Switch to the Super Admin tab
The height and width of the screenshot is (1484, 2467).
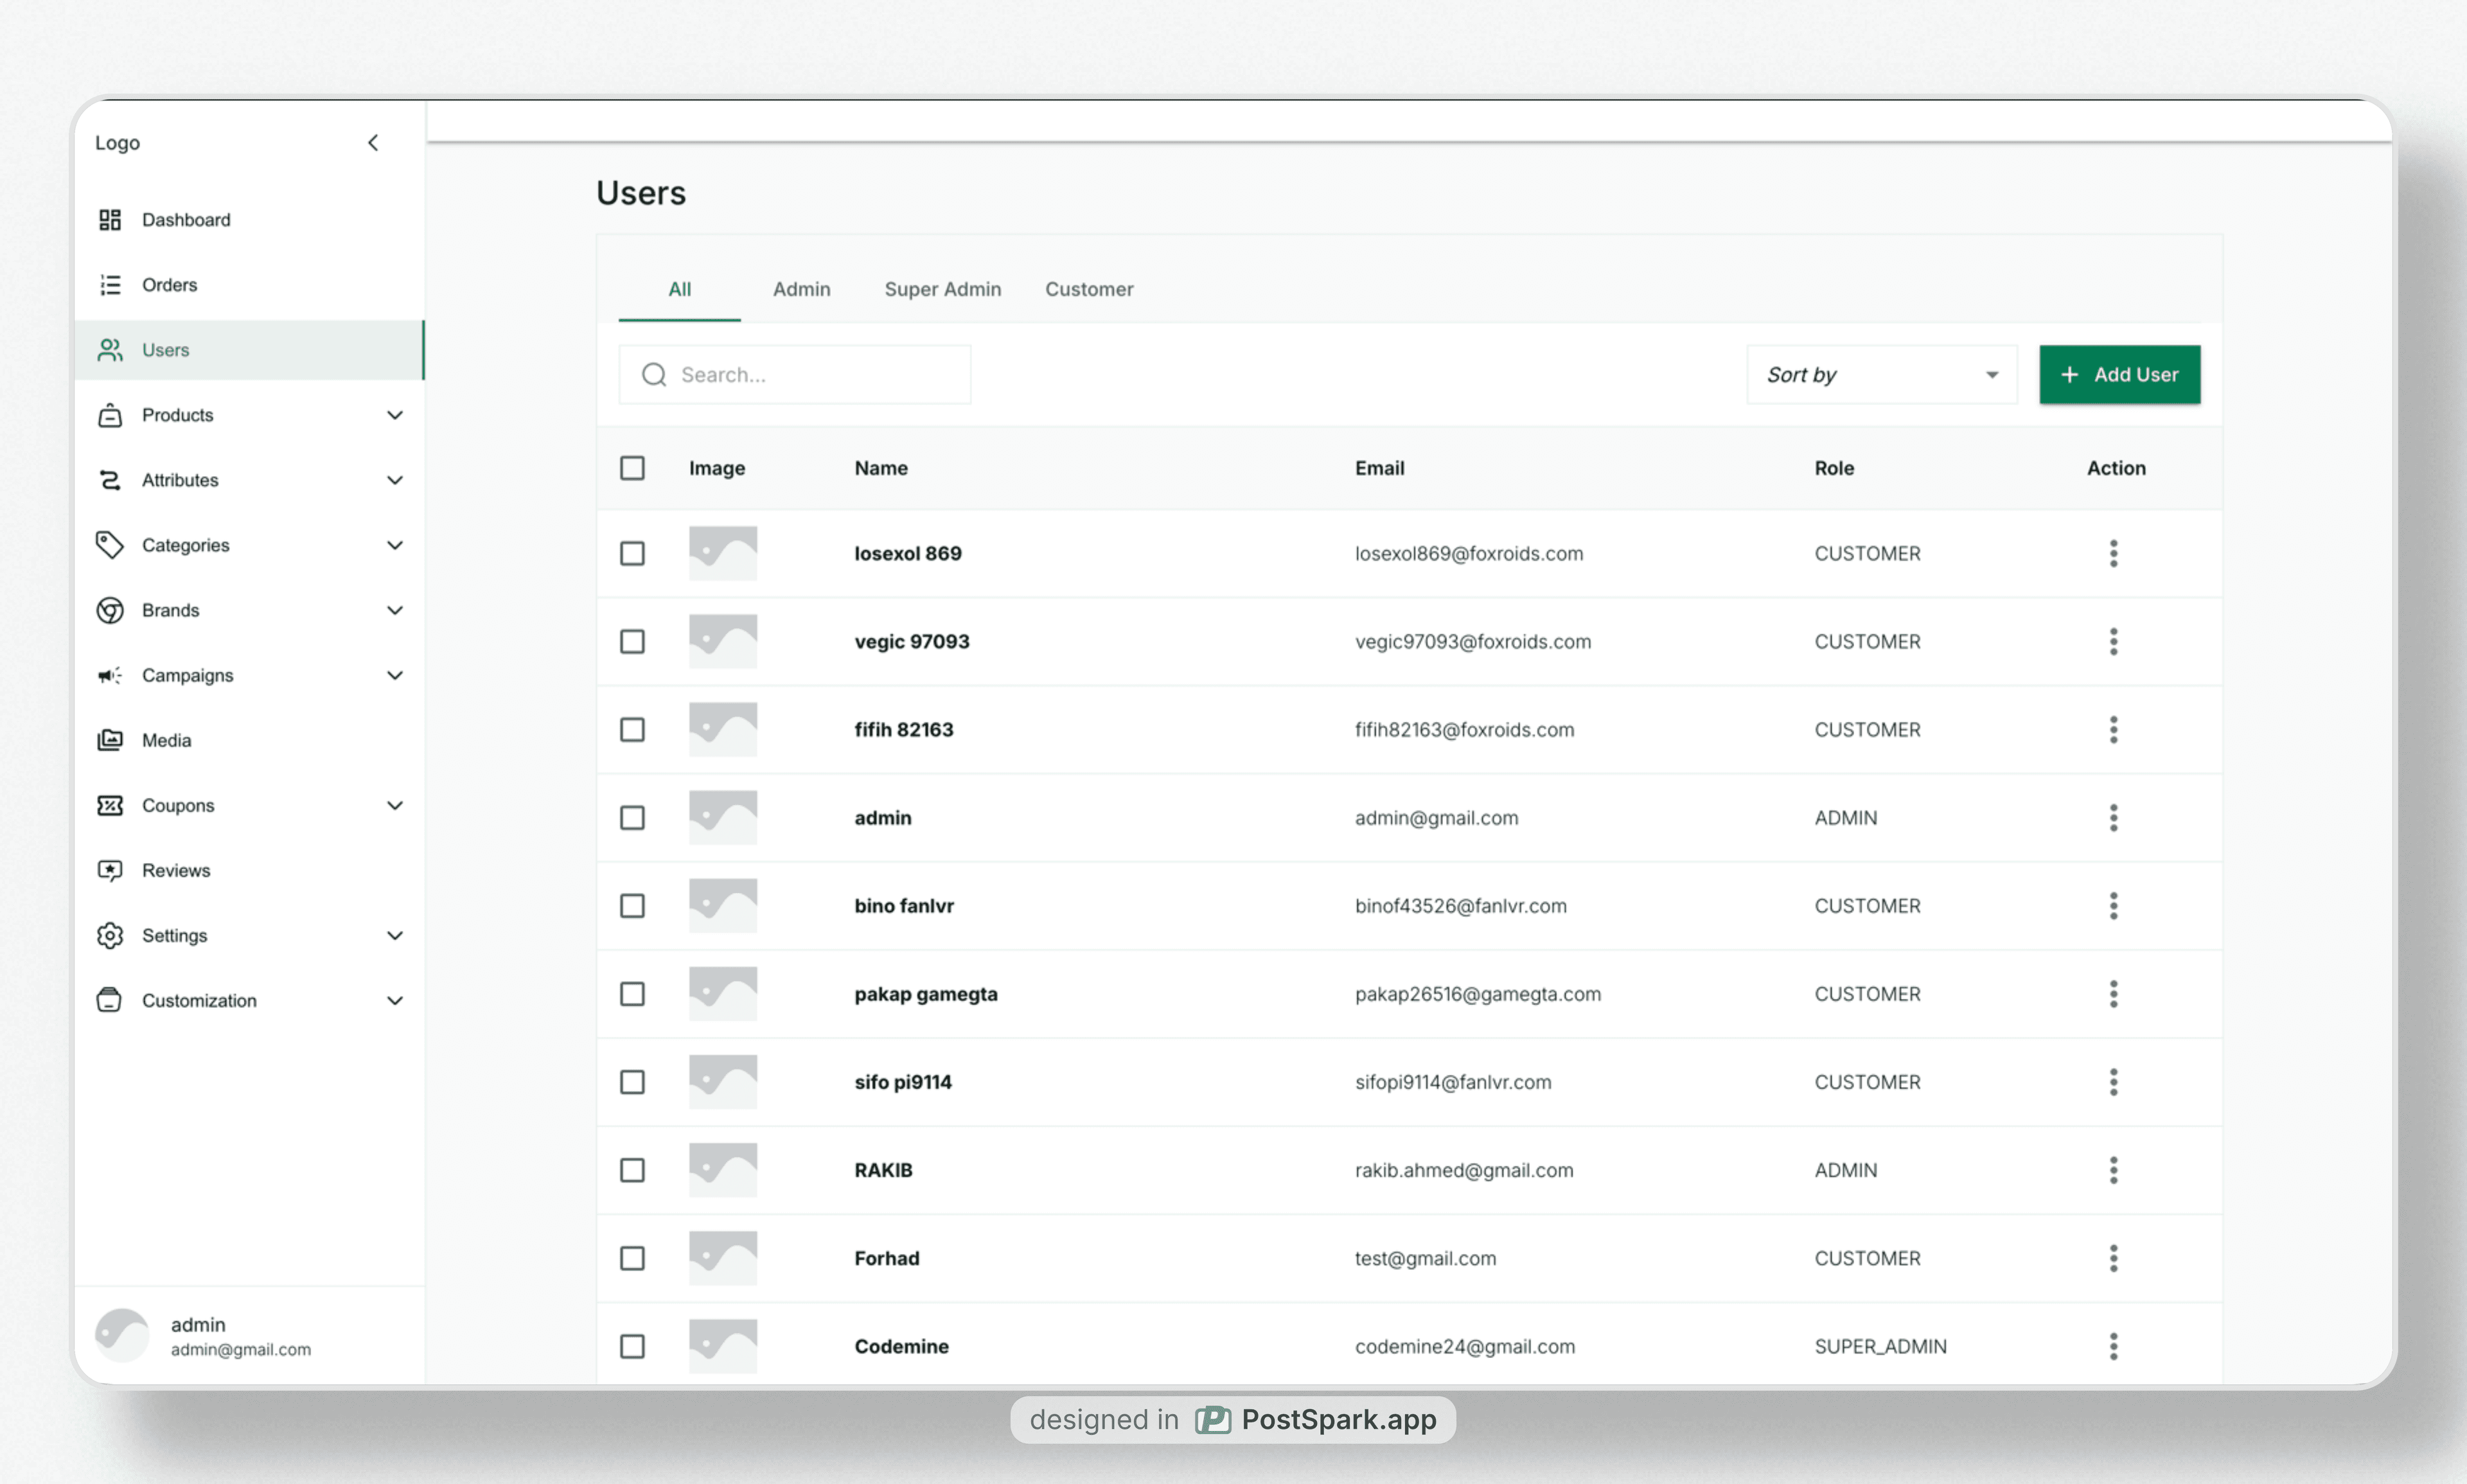click(942, 289)
